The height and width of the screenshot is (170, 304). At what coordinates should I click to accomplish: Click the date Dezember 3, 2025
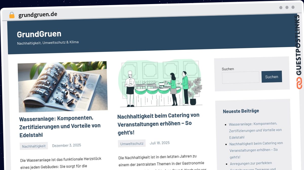(x=67, y=145)
